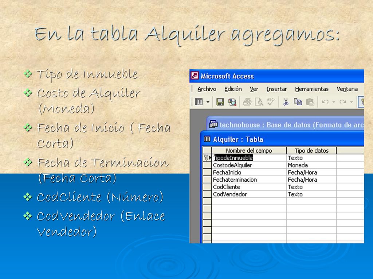Click the Copy toolbar icon

click(x=298, y=102)
